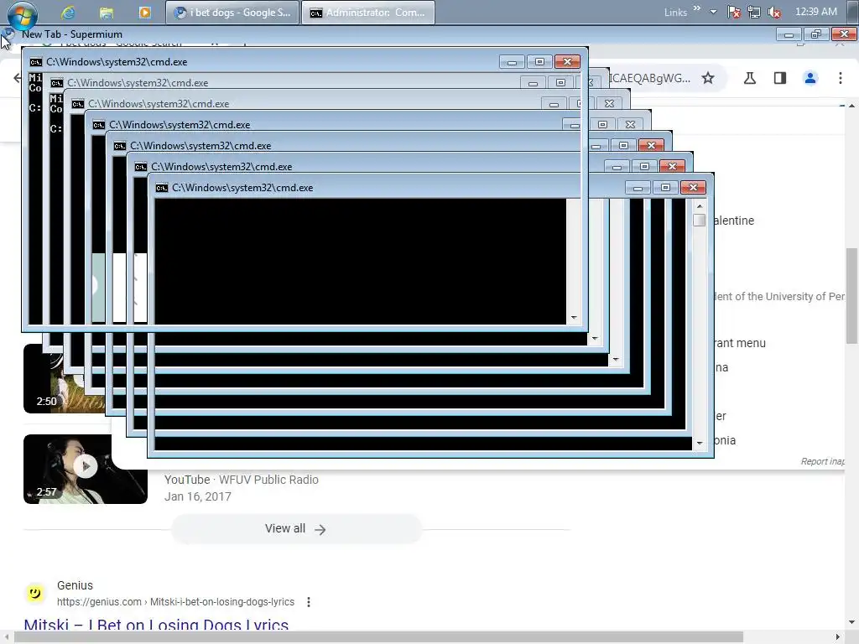Open Action Center flag icon in tray
This screenshot has width=859, height=644.
pyautogui.click(x=733, y=12)
